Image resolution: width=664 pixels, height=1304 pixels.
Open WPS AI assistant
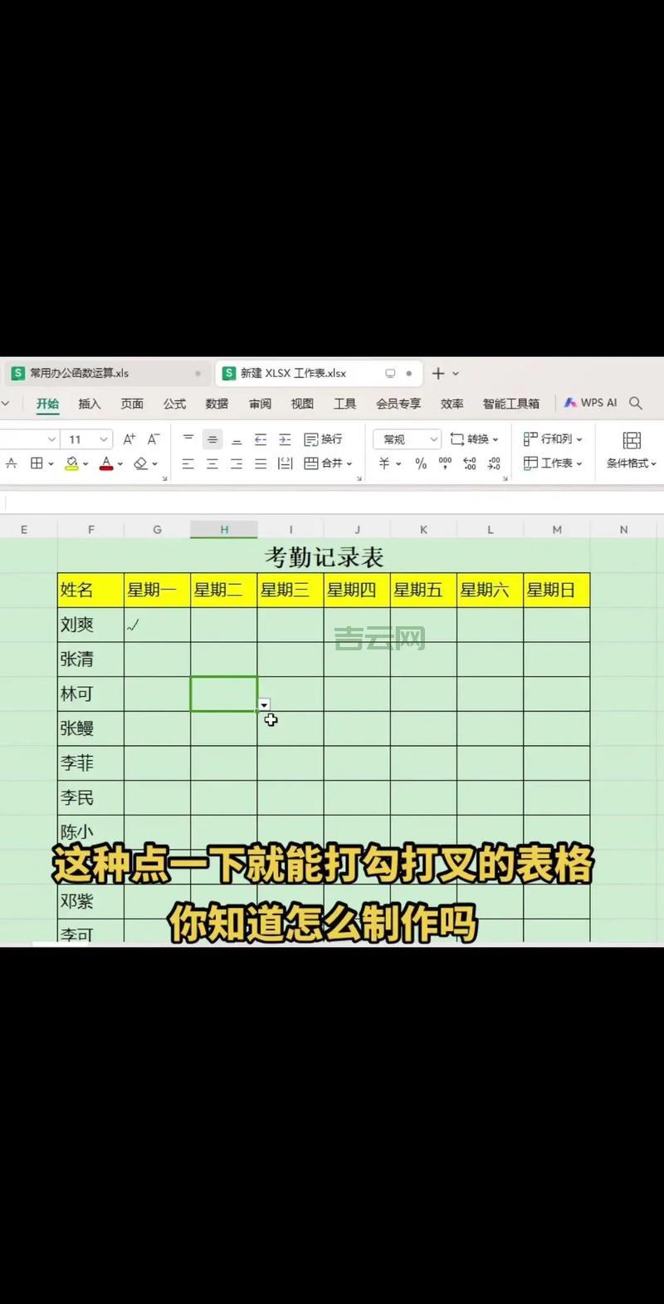click(x=590, y=403)
